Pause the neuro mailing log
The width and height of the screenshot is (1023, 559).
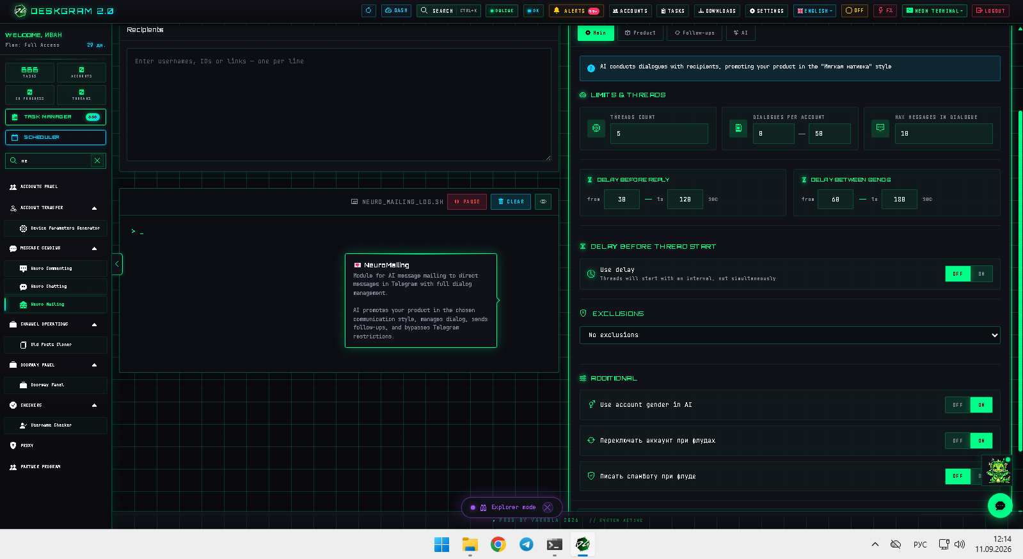tap(467, 201)
